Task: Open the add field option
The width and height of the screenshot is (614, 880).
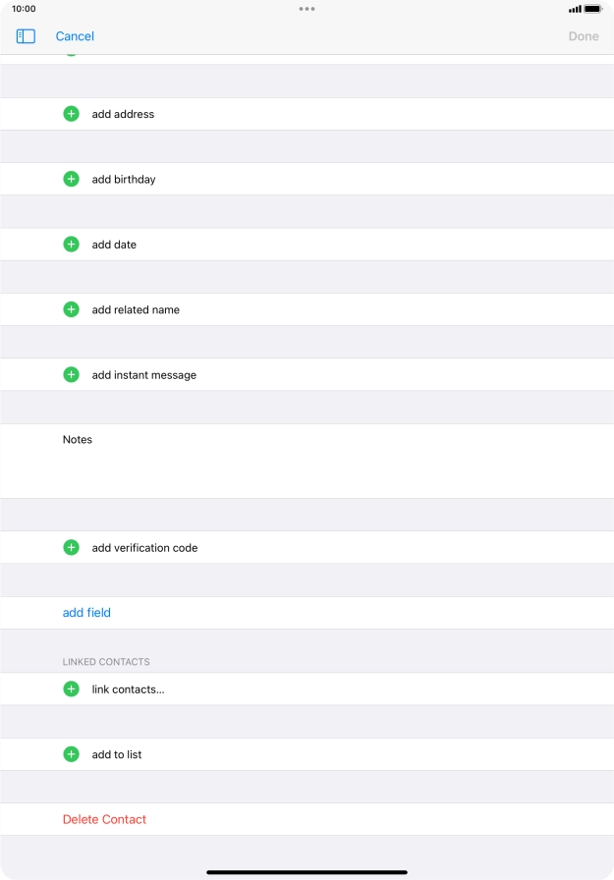Action: tap(86, 612)
